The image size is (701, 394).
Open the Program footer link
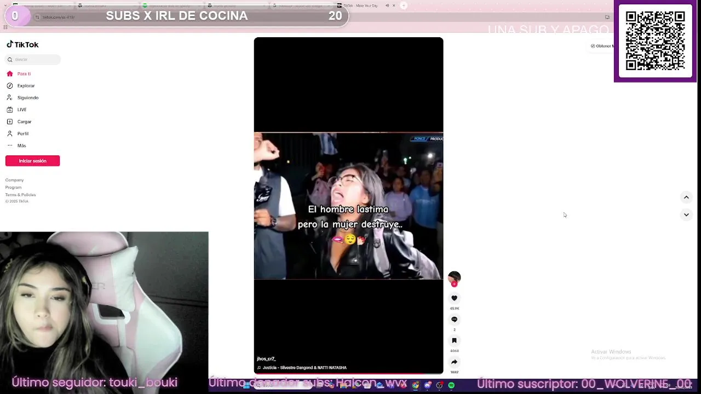(x=13, y=187)
